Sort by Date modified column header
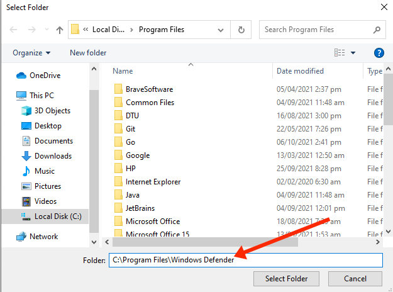This screenshot has width=393, height=292. [x=300, y=71]
